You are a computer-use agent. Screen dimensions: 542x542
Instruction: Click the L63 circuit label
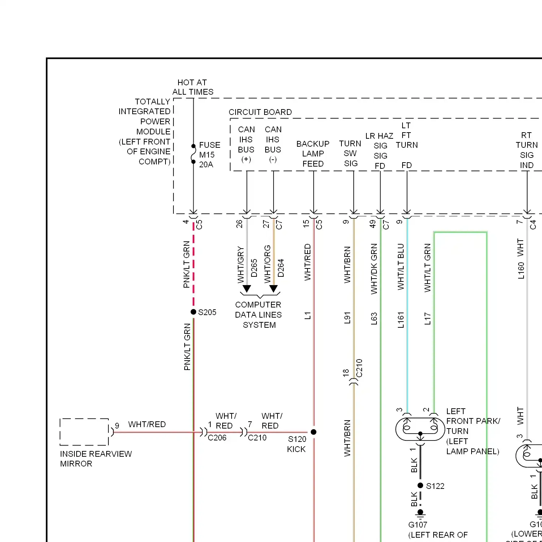(x=374, y=318)
